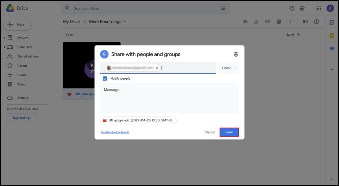Open Google Tasks side panel icon
This screenshot has height=186, width=339.
[x=332, y=49]
